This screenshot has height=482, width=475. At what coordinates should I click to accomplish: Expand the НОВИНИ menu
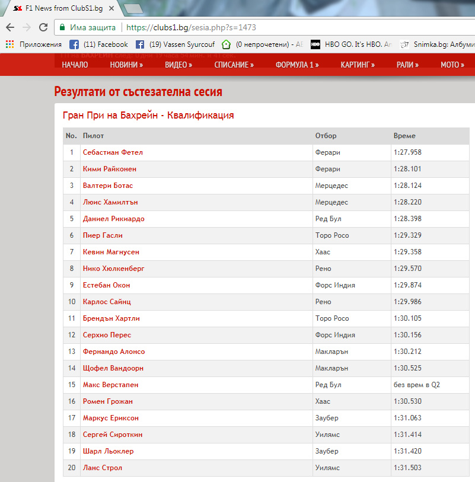click(x=126, y=65)
